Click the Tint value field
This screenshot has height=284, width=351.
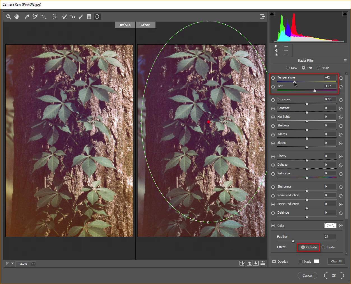(x=330, y=86)
